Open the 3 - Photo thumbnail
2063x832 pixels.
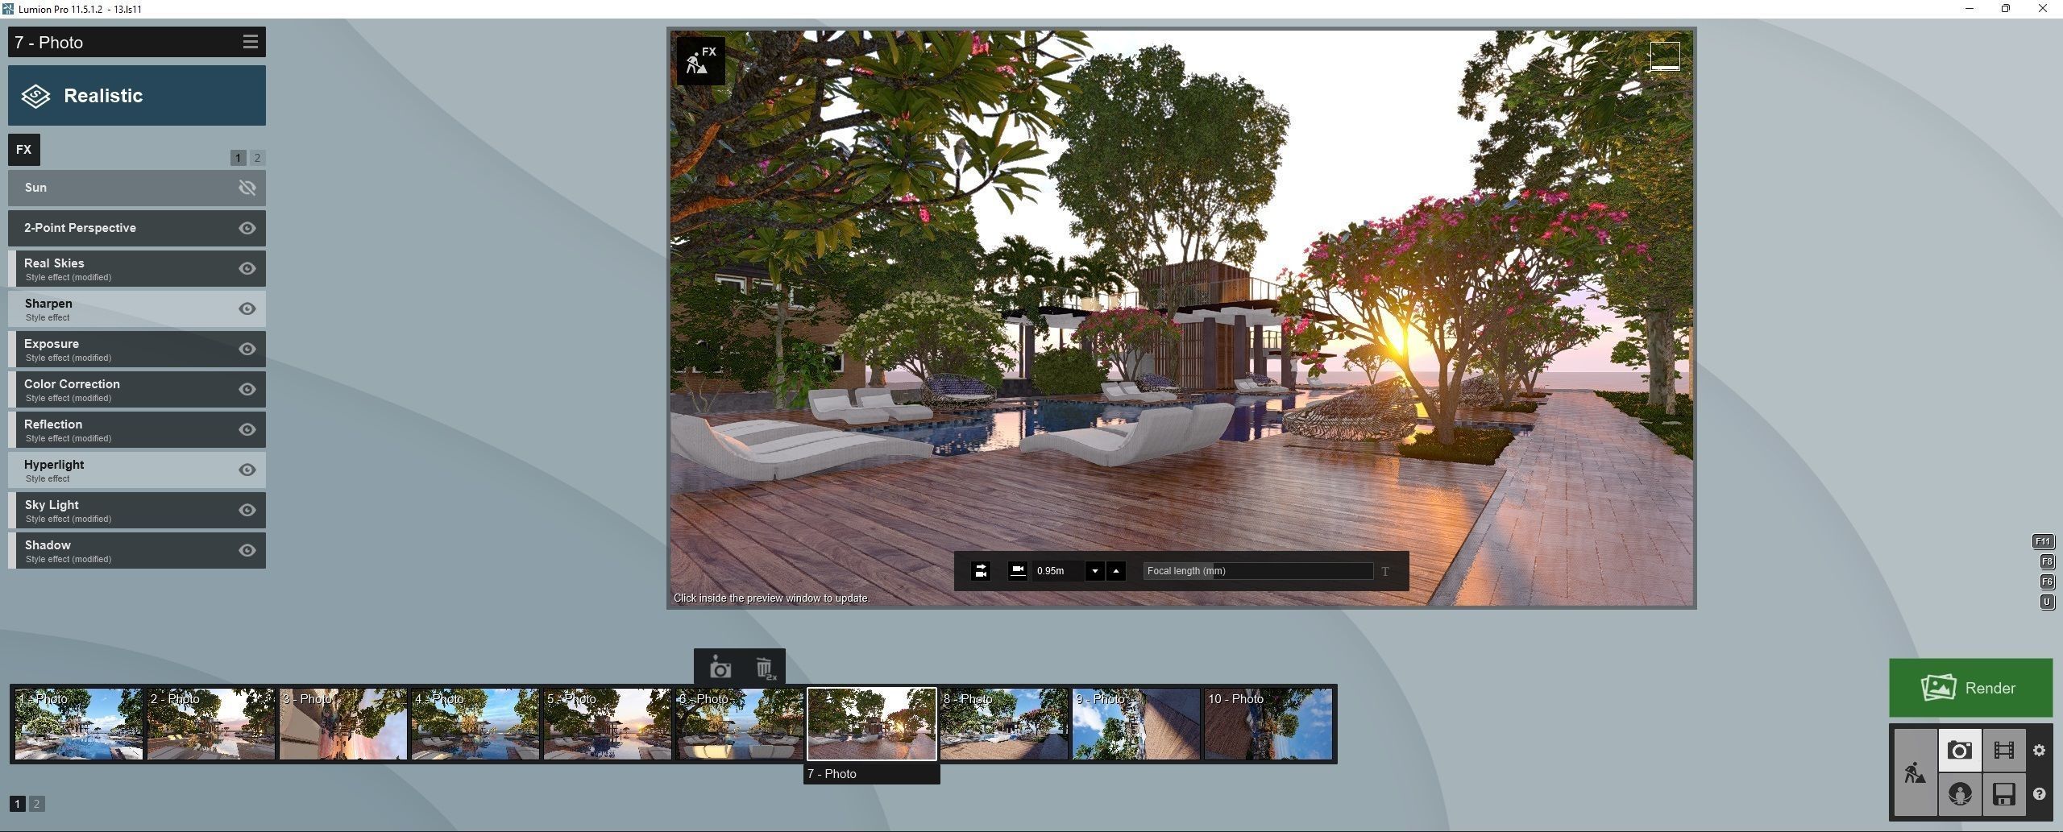click(x=343, y=724)
